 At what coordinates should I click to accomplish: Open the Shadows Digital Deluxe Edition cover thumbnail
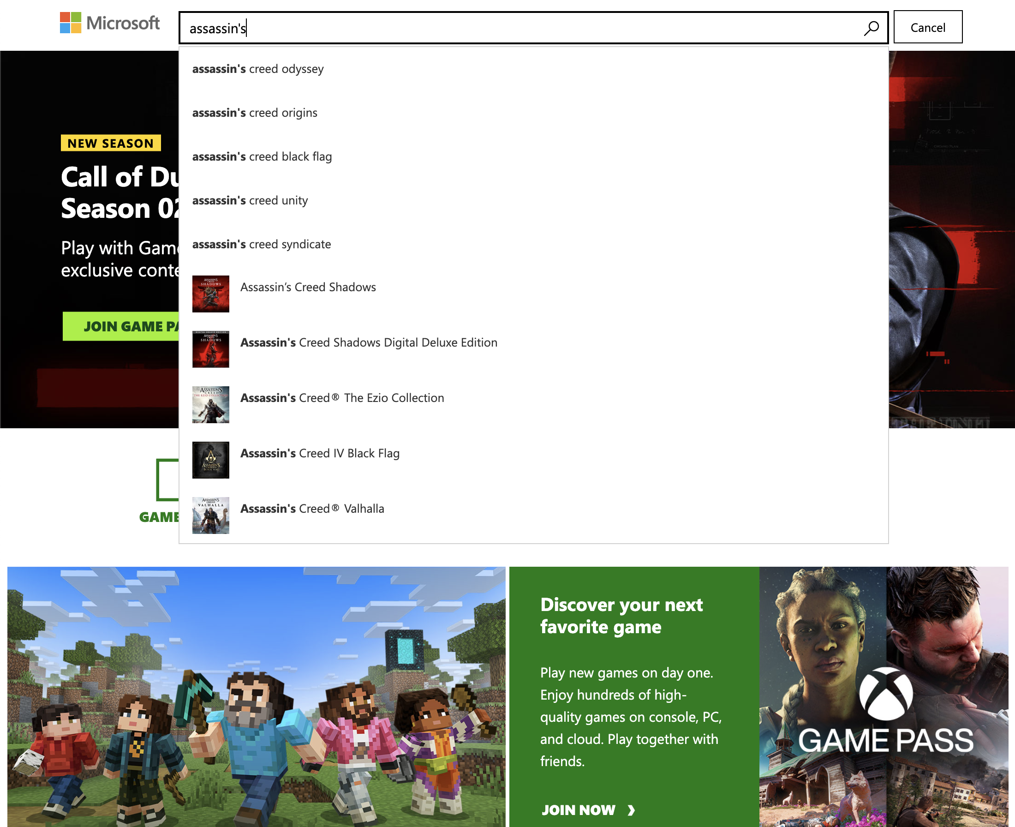pyautogui.click(x=210, y=349)
